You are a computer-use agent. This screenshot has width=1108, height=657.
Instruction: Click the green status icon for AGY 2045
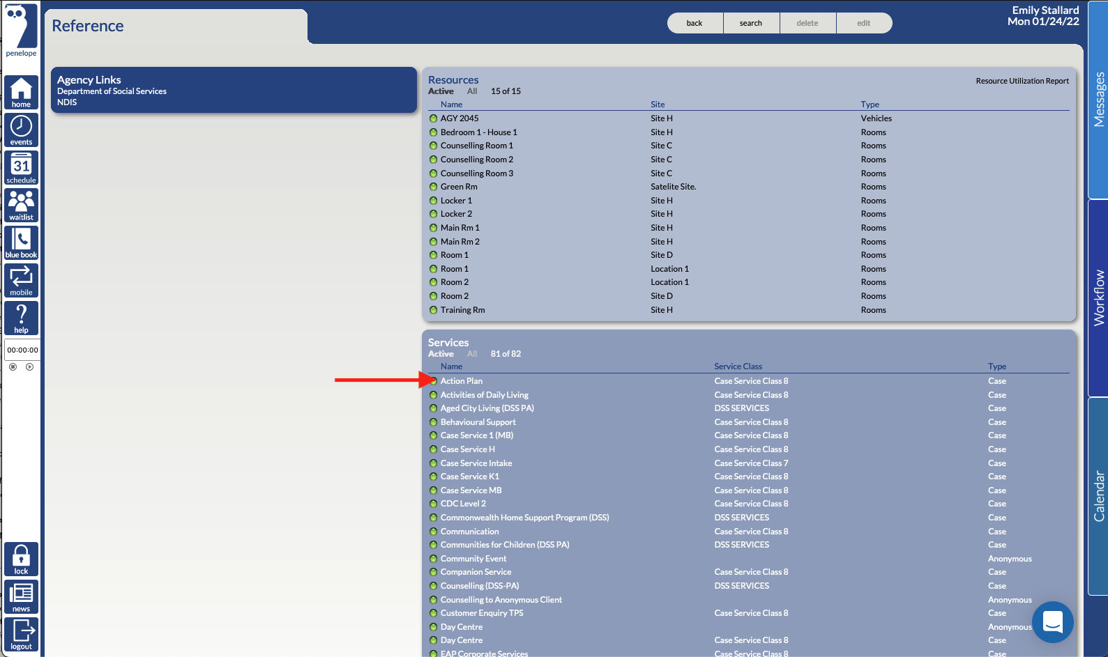pos(433,118)
